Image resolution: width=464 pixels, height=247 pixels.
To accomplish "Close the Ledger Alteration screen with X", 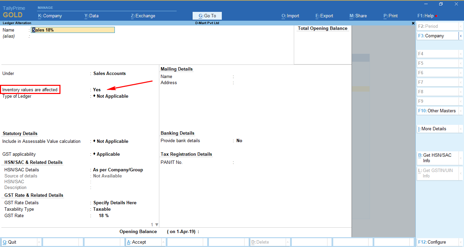I will click(x=413, y=23).
